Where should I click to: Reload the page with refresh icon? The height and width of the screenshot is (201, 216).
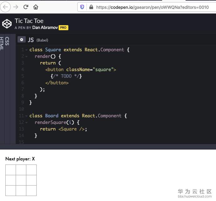26,7
